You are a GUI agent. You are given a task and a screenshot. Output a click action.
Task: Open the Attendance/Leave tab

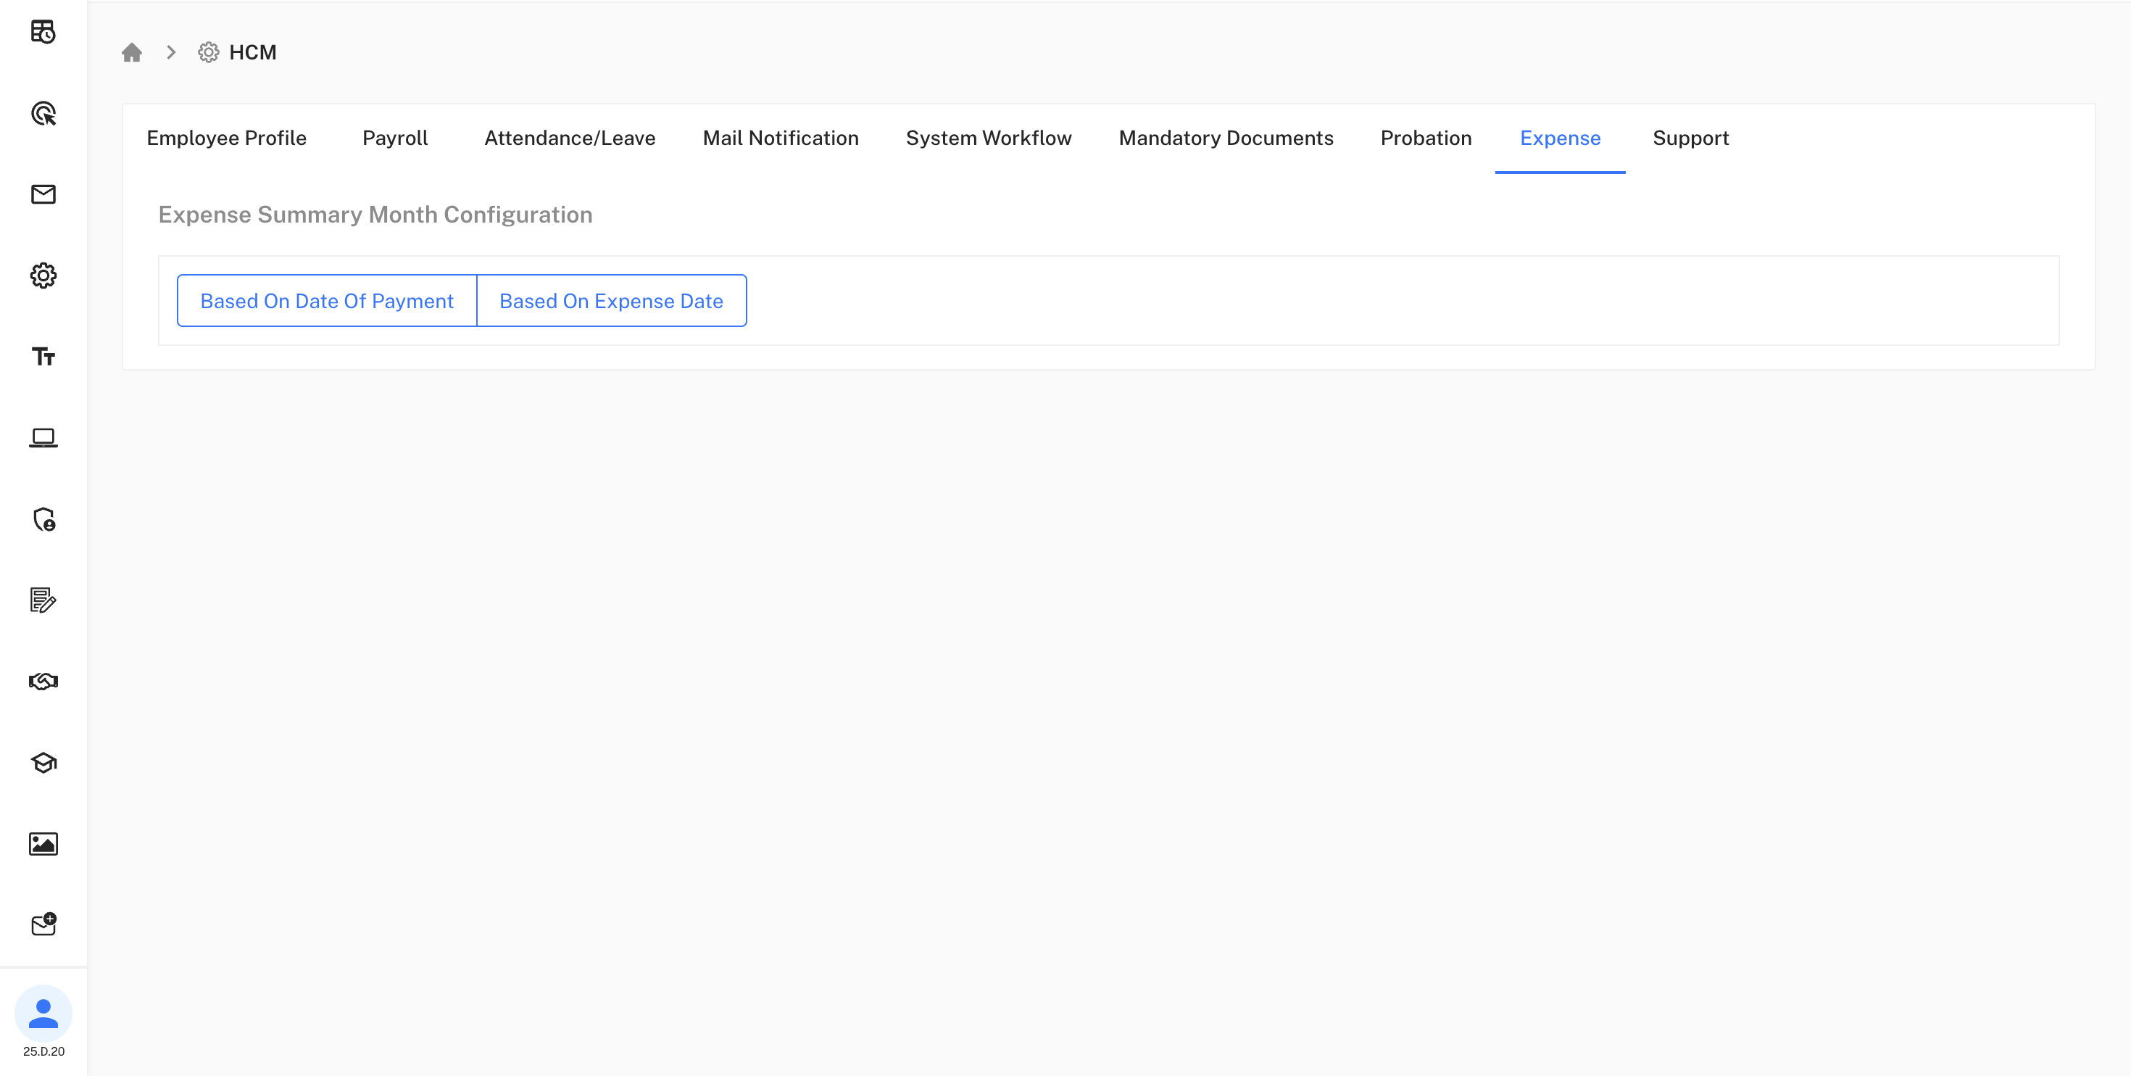[569, 138]
